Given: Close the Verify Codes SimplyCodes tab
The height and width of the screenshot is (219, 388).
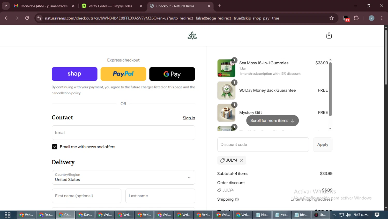Looking at the screenshot, I should [141, 6].
